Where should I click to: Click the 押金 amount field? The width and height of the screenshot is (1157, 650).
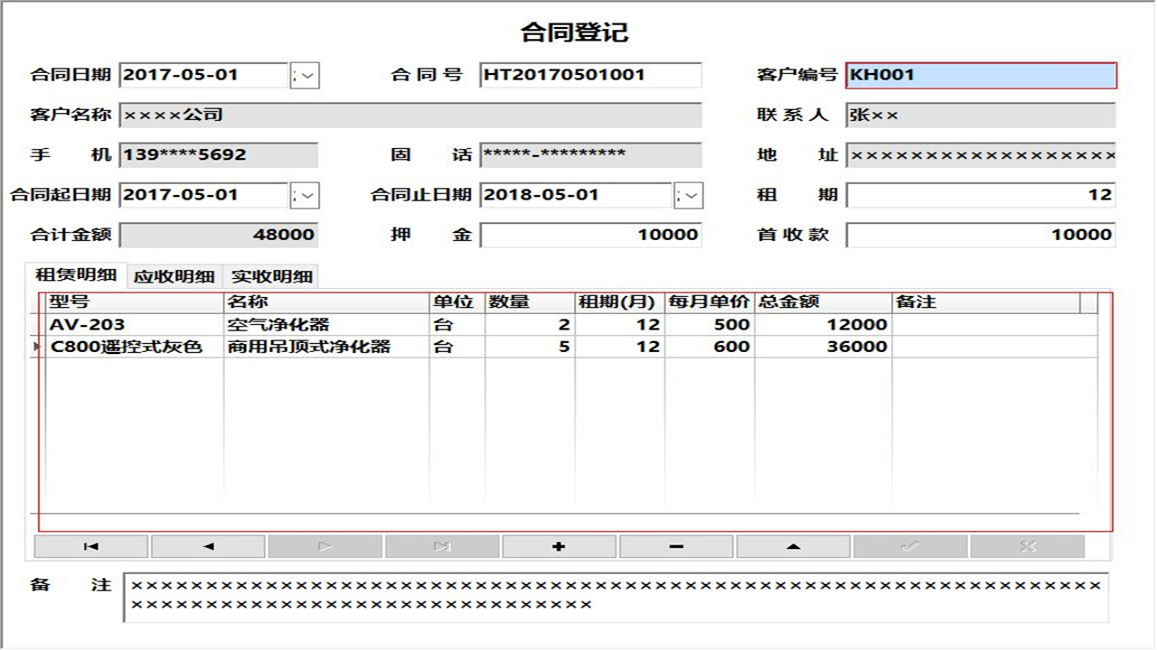(x=592, y=235)
